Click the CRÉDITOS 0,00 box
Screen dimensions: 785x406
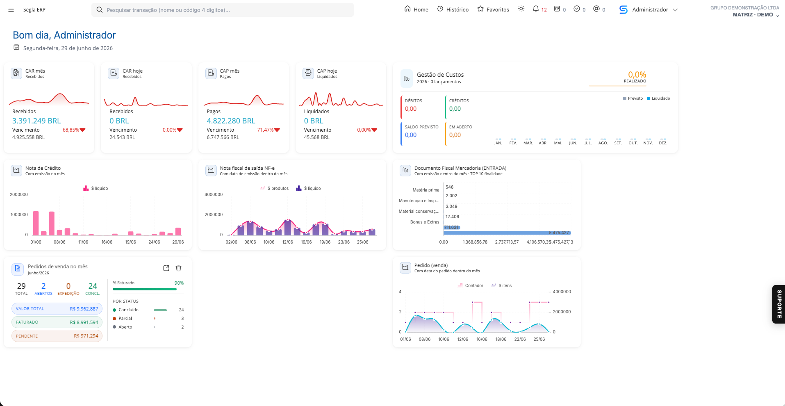465,107
